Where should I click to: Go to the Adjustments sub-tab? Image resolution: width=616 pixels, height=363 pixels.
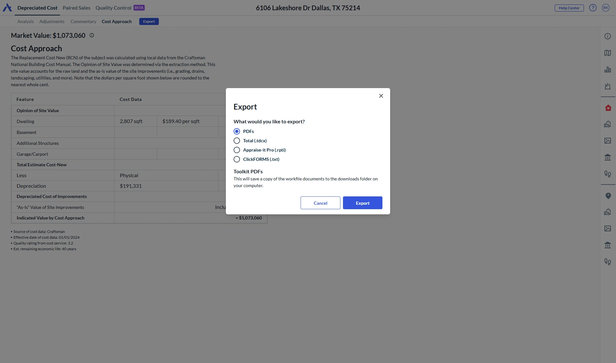coord(52,21)
